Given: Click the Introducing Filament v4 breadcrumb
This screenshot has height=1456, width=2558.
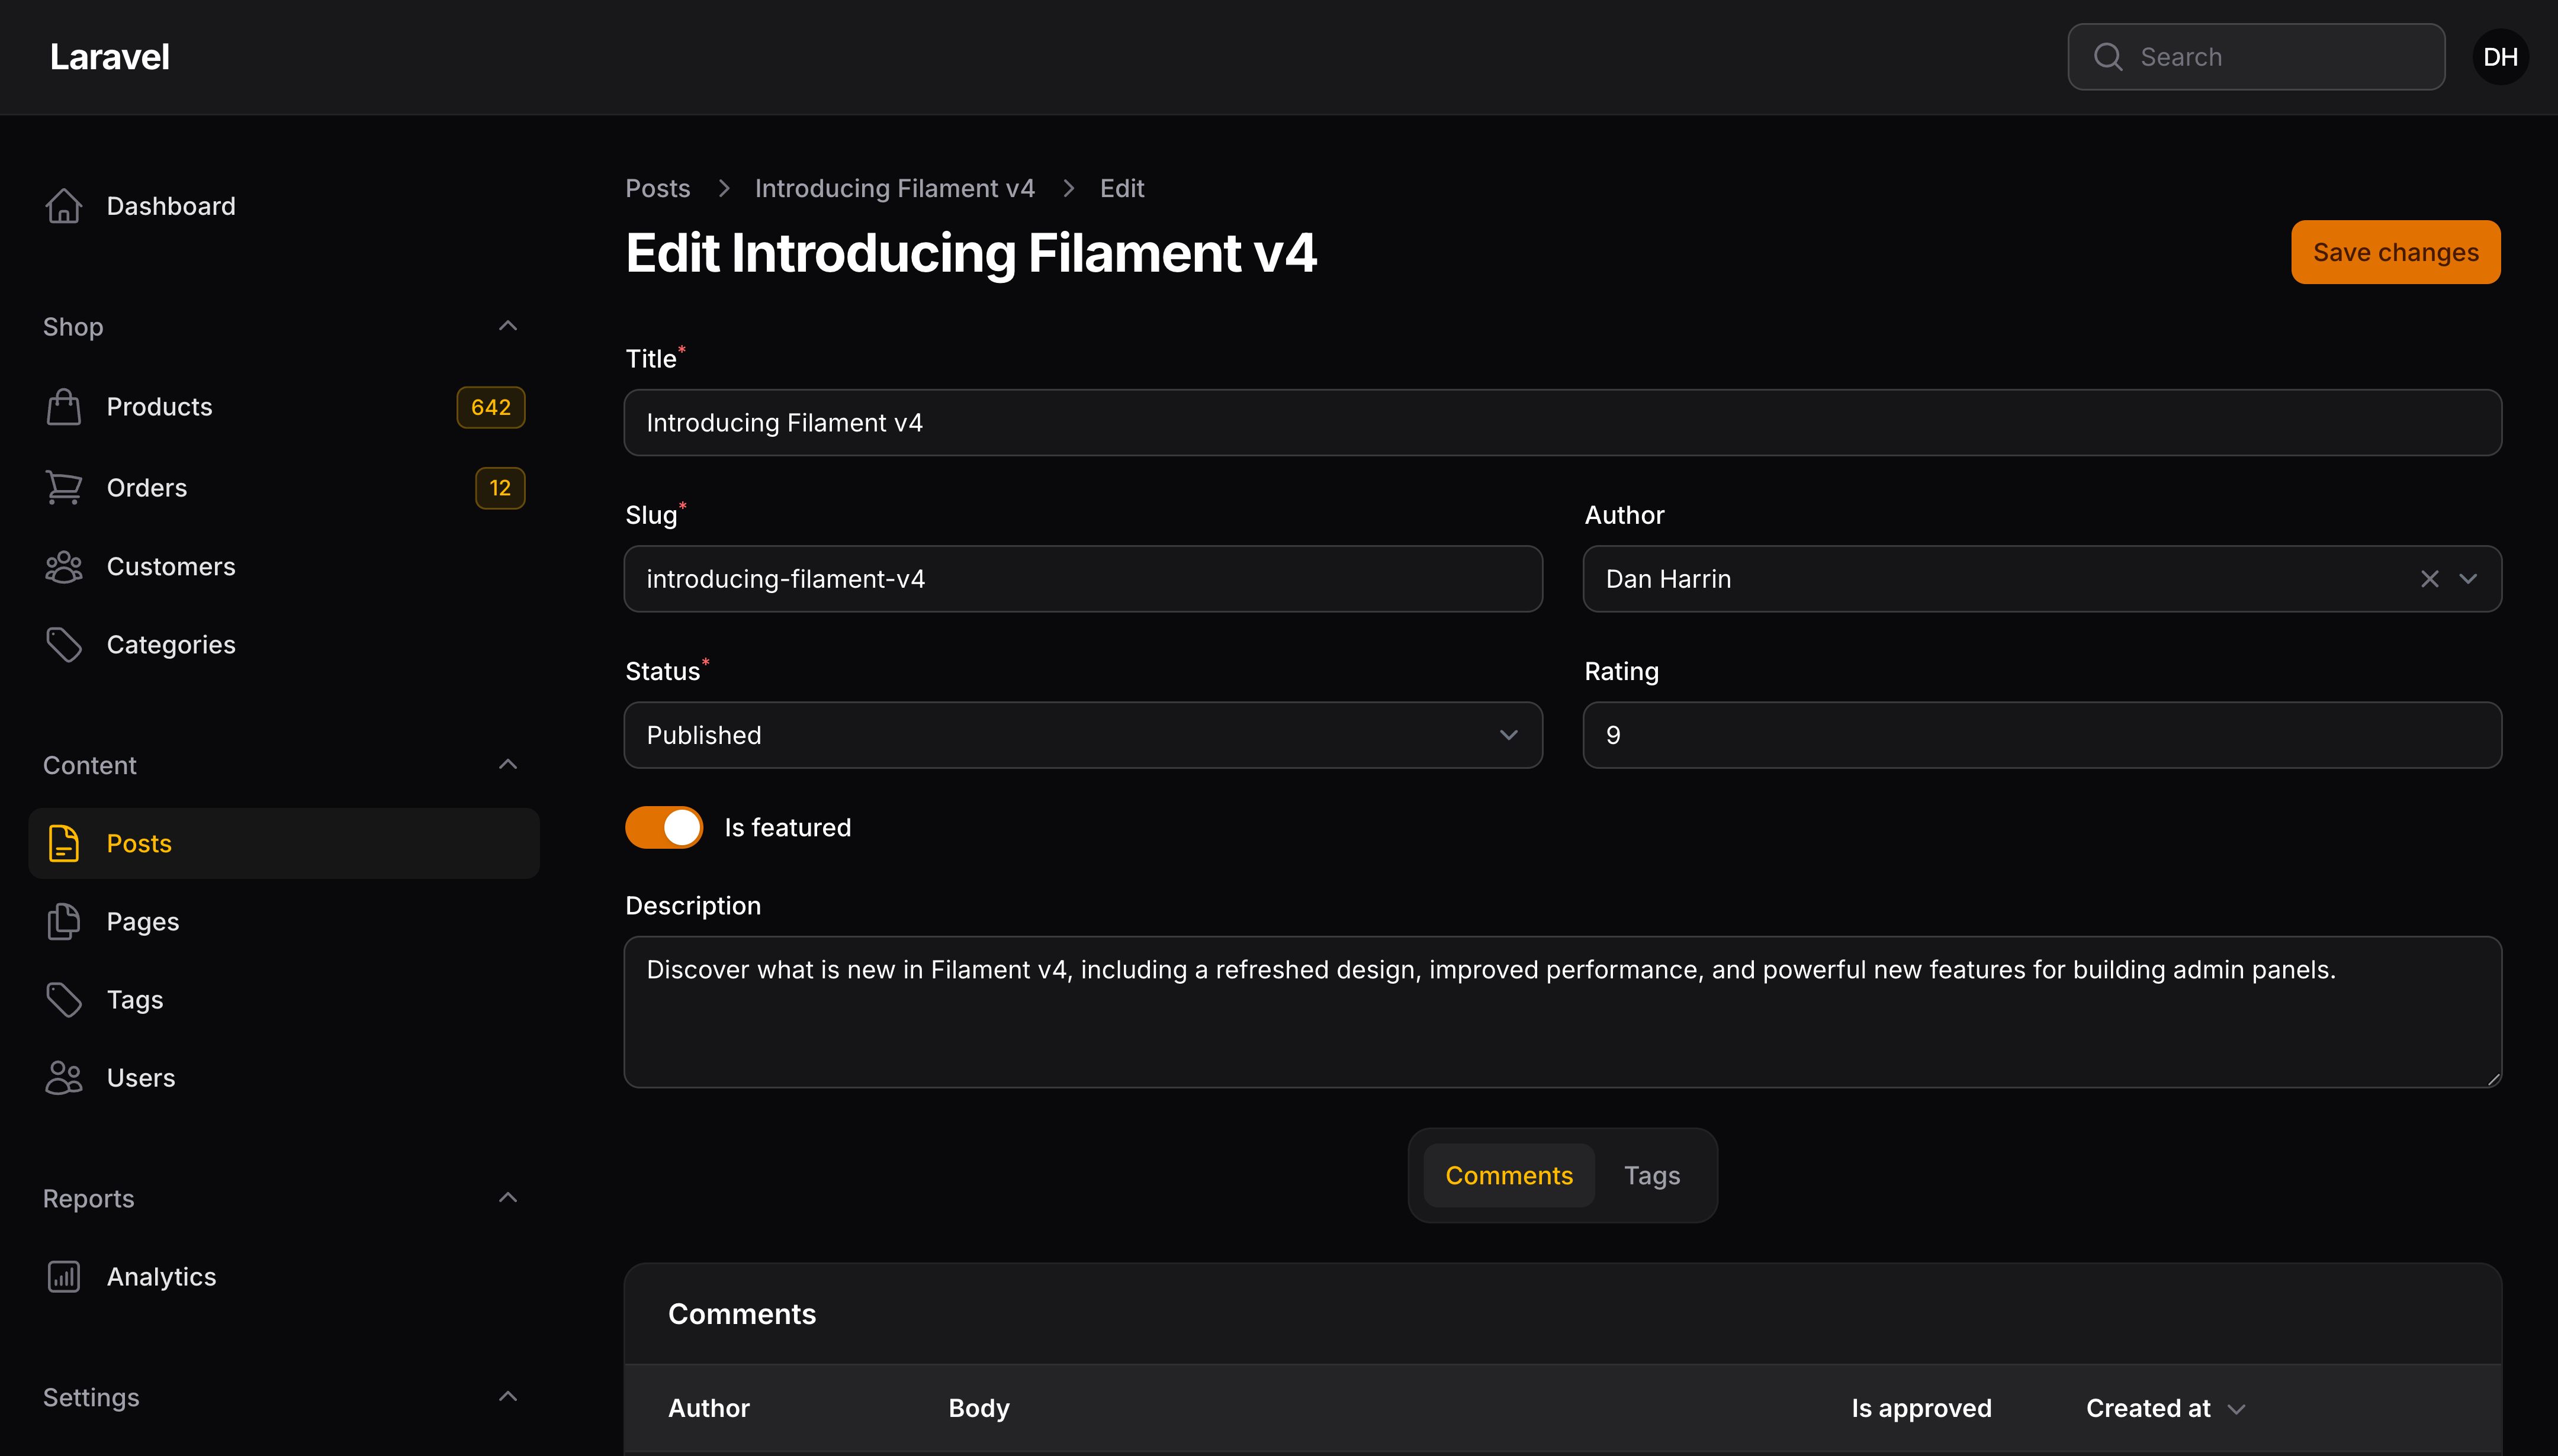Looking at the screenshot, I should pyautogui.click(x=894, y=188).
